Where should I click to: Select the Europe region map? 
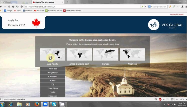click(x=106, y=54)
